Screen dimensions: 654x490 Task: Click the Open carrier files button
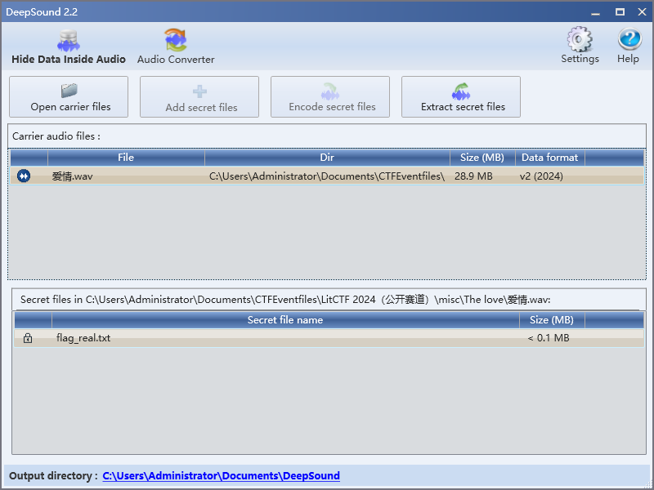(69, 96)
